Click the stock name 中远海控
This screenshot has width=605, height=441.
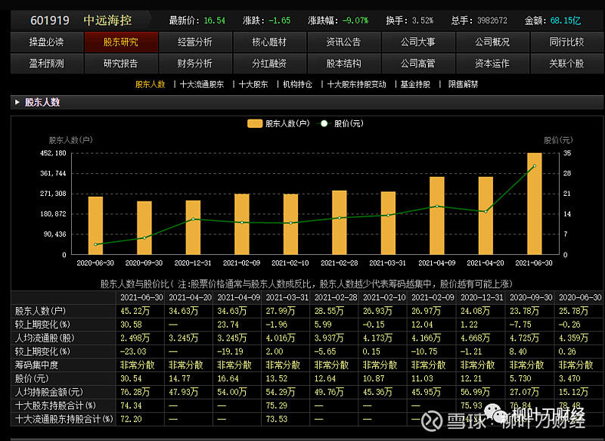(x=107, y=20)
